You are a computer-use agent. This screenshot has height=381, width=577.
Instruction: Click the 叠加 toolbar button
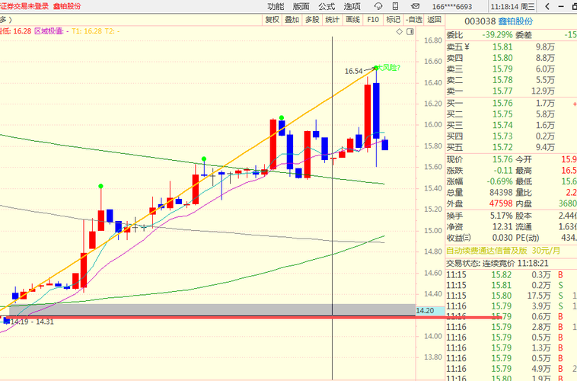pos(292,20)
